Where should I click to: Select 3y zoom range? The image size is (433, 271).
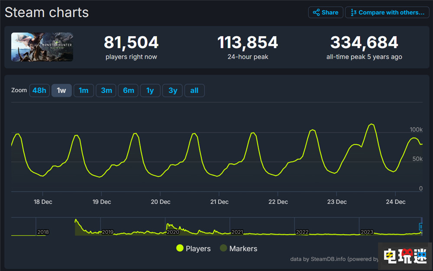172,90
